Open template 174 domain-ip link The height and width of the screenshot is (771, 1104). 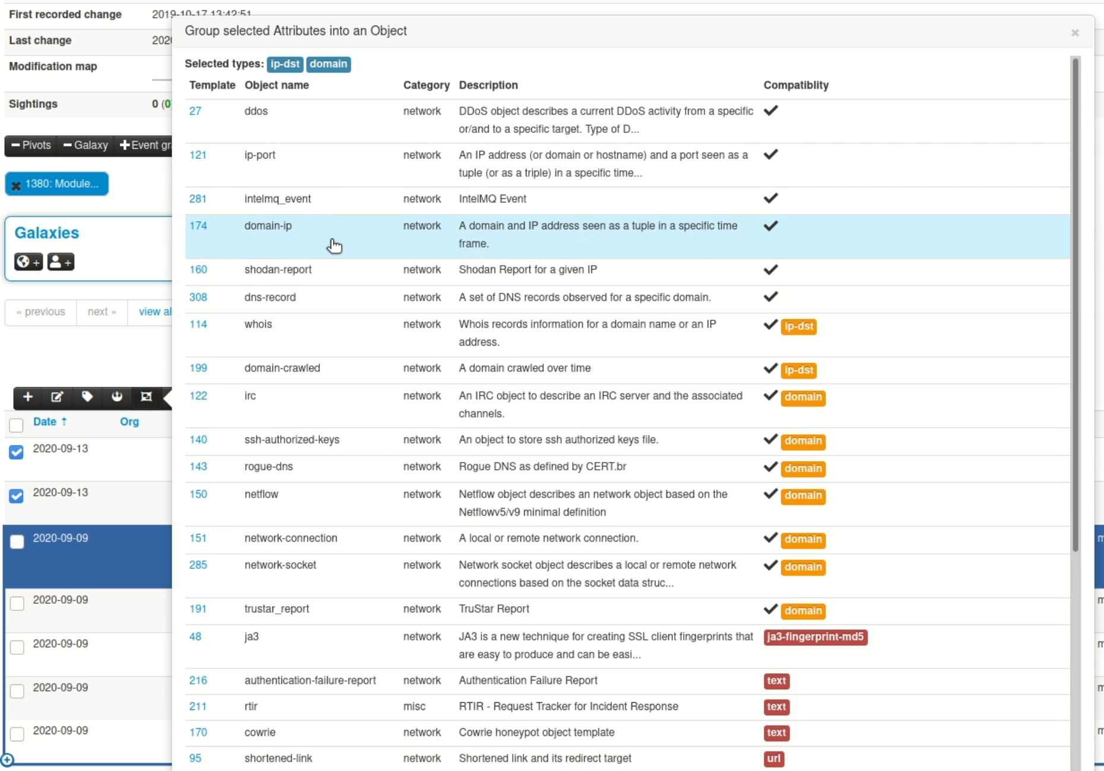pos(198,226)
